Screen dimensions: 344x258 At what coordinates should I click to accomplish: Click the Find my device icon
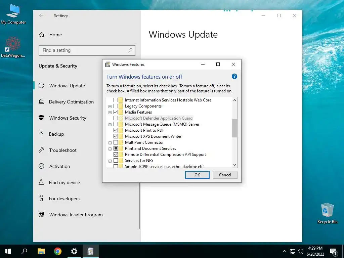(x=41, y=182)
